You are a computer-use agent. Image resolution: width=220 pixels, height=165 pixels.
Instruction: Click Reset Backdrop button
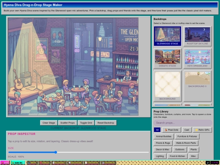tap(106, 123)
